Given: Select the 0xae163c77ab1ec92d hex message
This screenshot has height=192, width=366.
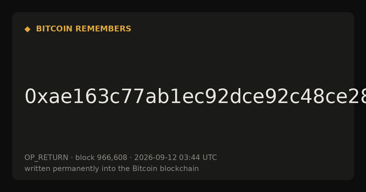Looking at the screenshot, I should (x=195, y=97).
